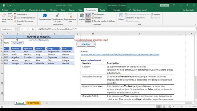This screenshot has height=111, width=197.
Task: Open the Complementos add-ins store
Action: (x=45, y=17)
